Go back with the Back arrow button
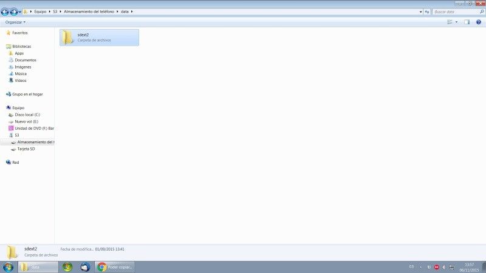 5,12
